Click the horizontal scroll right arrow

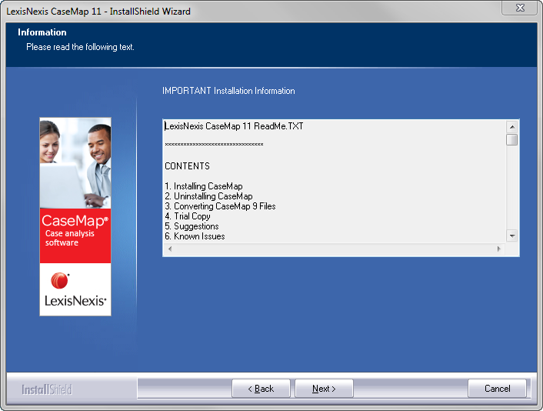point(499,249)
